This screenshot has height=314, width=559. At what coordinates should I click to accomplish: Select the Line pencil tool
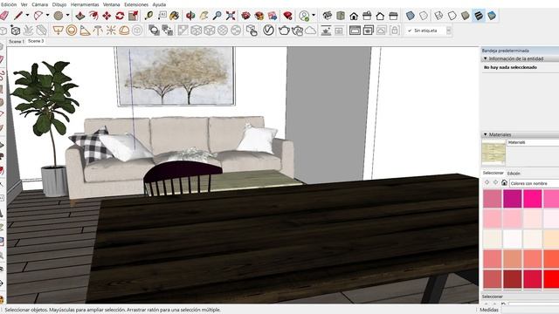(18, 16)
